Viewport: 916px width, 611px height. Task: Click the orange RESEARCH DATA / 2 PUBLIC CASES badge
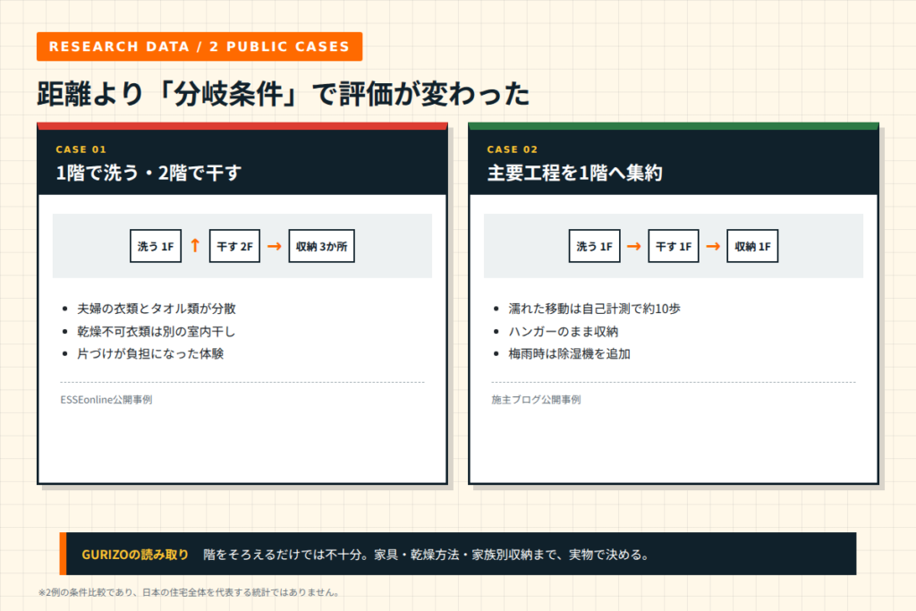pyautogui.click(x=199, y=47)
